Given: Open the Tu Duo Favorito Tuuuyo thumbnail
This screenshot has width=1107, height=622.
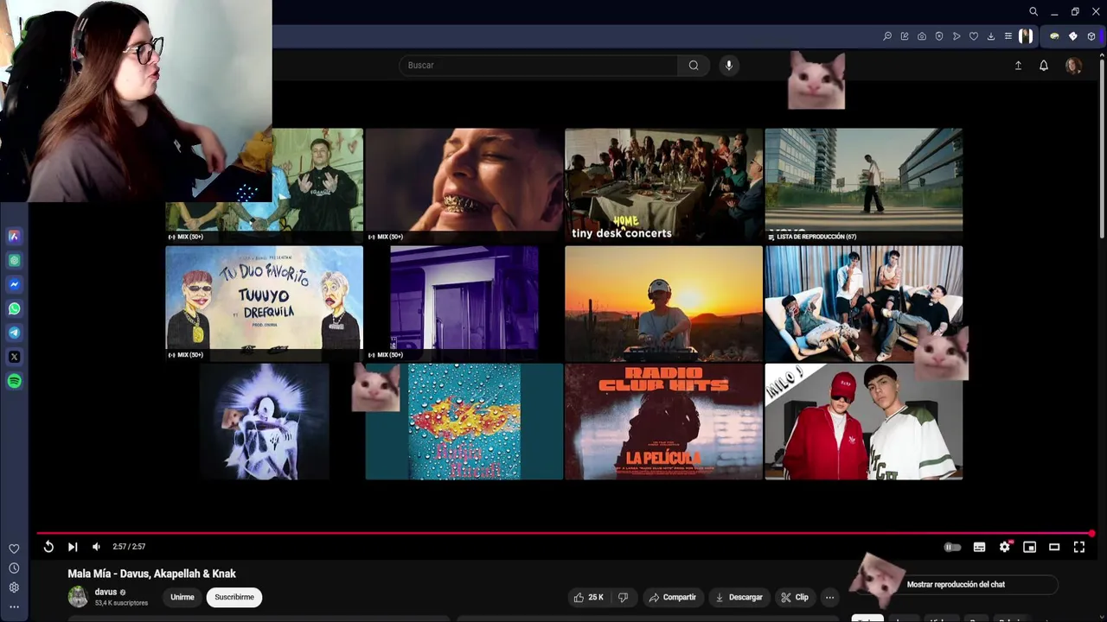Looking at the screenshot, I should coord(265,303).
